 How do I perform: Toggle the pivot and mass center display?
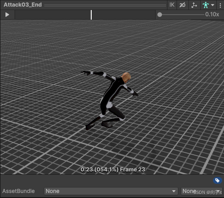[x=194, y=5]
